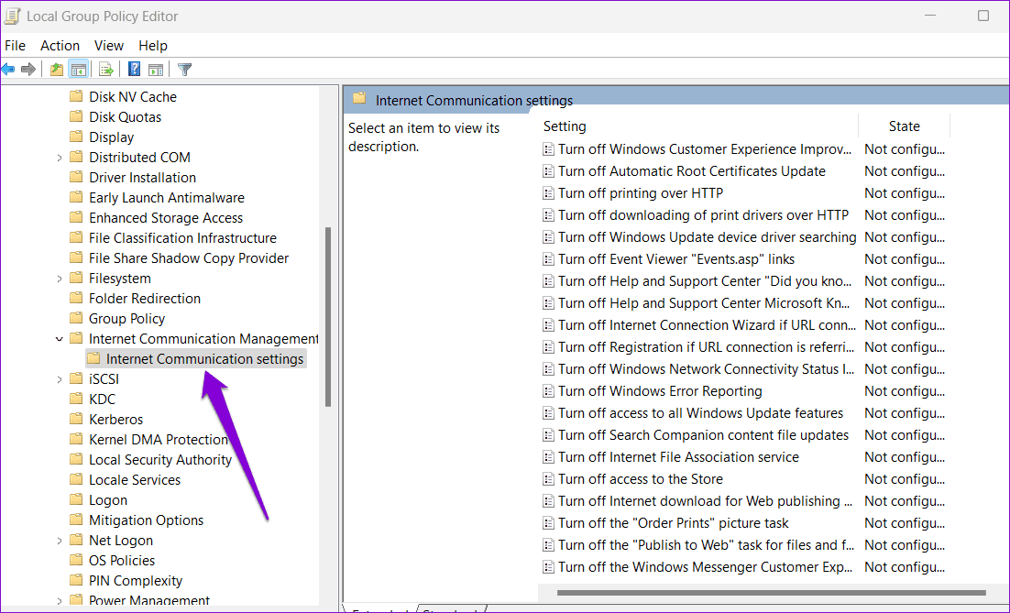Screen dimensions: 1010x613
Task: Toggle the Show/Hide Console Tree icon
Action: (79, 69)
